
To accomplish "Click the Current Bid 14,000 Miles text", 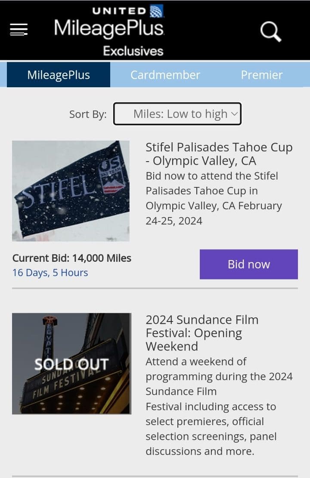I will [71, 258].
